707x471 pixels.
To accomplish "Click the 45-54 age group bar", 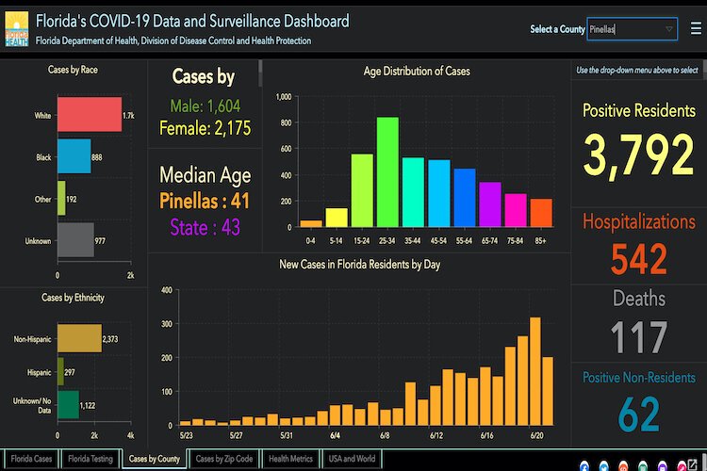I will point(438,193).
